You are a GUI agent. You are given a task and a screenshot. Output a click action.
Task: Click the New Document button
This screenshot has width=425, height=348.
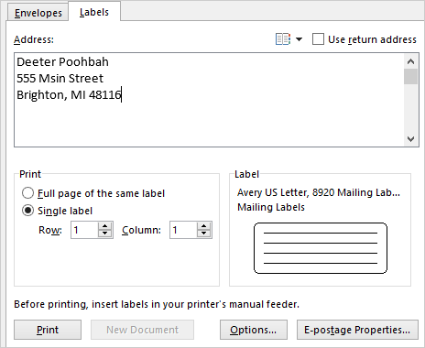click(x=142, y=330)
